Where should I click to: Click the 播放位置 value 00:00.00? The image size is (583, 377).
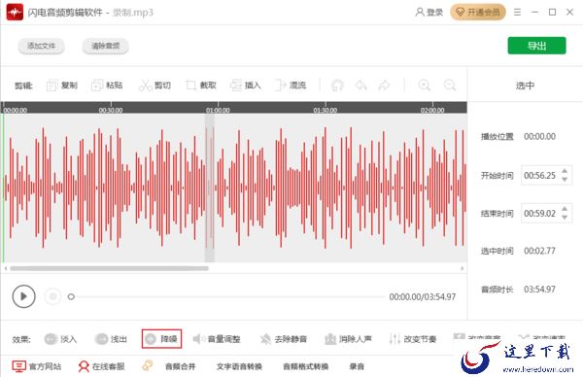(x=540, y=136)
